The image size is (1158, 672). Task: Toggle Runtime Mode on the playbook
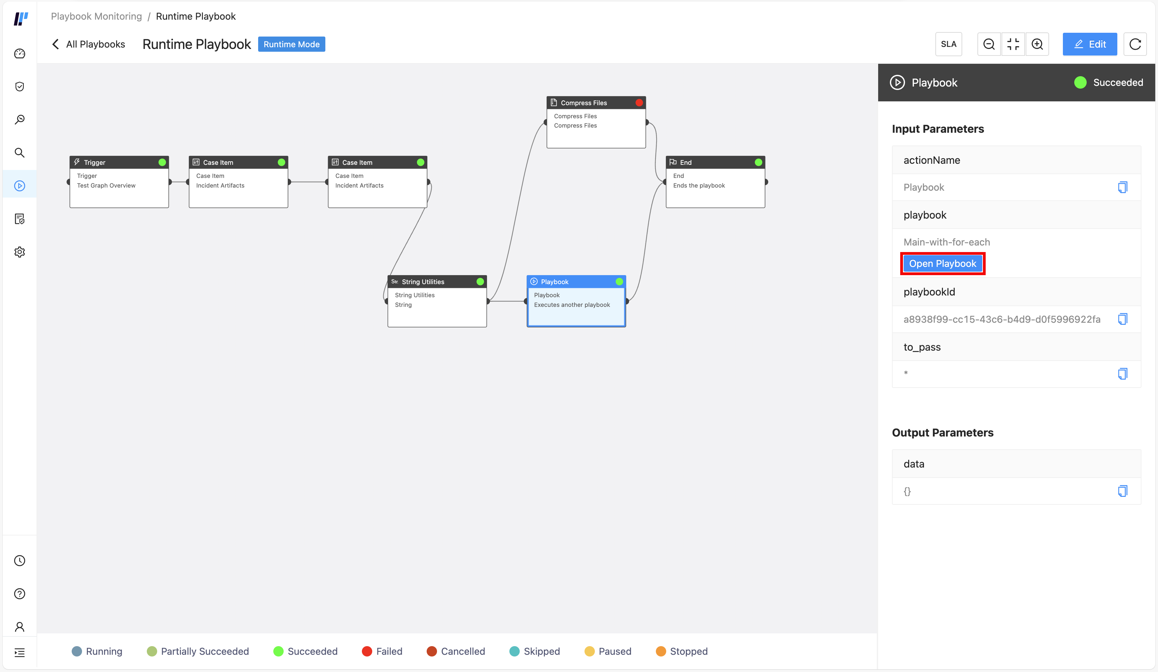pyautogui.click(x=291, y=44)
